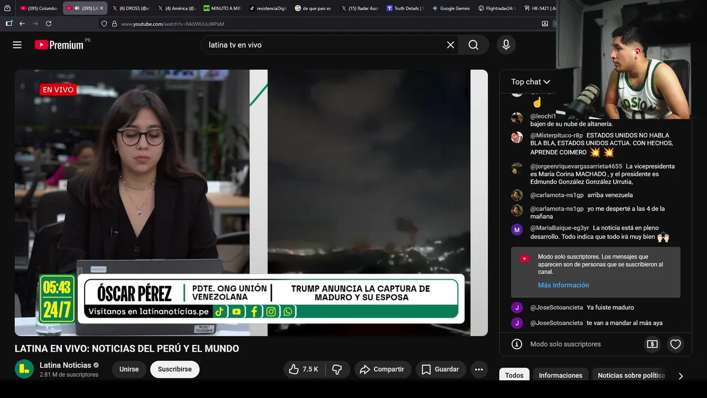Like the video with thumbs up
The image size is (707, 398).
tap(304, 369)
